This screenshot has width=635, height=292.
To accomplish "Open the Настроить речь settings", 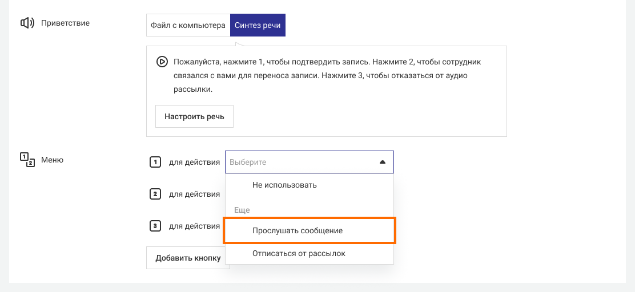I will tap(194, 116).
